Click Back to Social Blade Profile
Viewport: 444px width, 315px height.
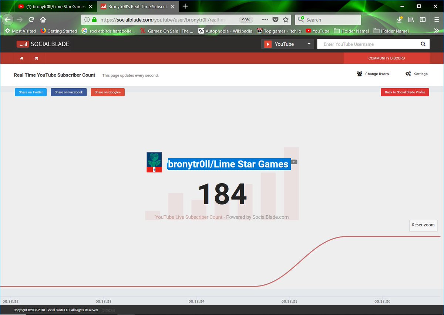405,92
